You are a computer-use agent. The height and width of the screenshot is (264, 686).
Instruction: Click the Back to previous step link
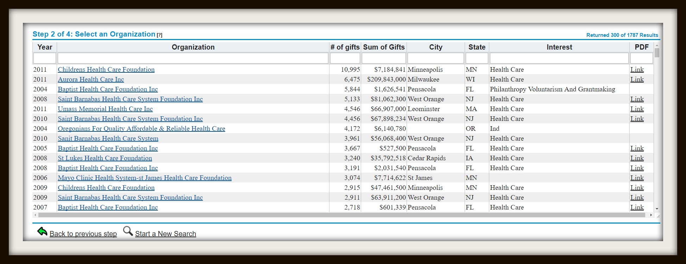[x=83, y=234]
